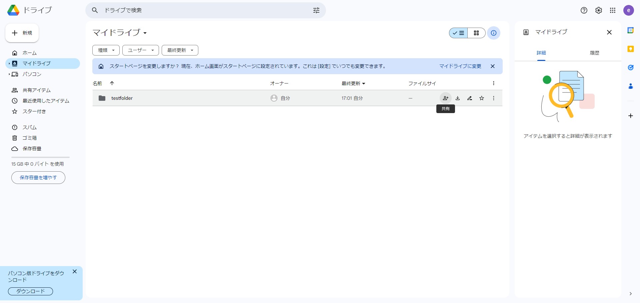Viewport: 640px width, 303px height.
Task: Open column header more options menu
Action: [x=494, y=83]
